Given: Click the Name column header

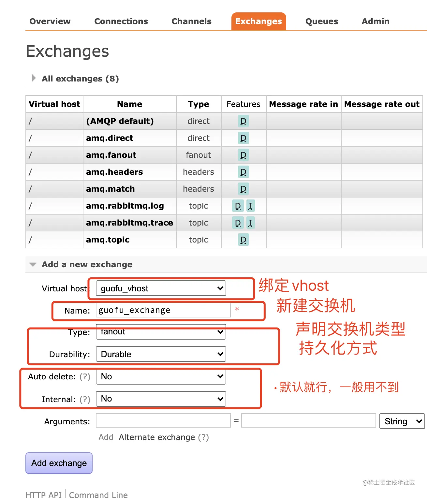Looking at the screenshot, I should (129, 104).
